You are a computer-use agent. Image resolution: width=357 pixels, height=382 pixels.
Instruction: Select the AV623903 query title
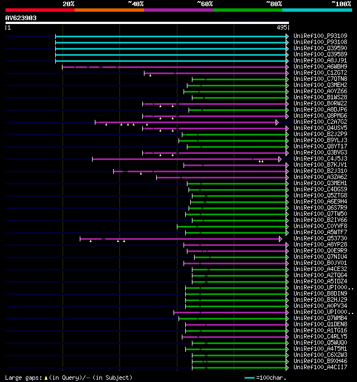tap(21, 18)
